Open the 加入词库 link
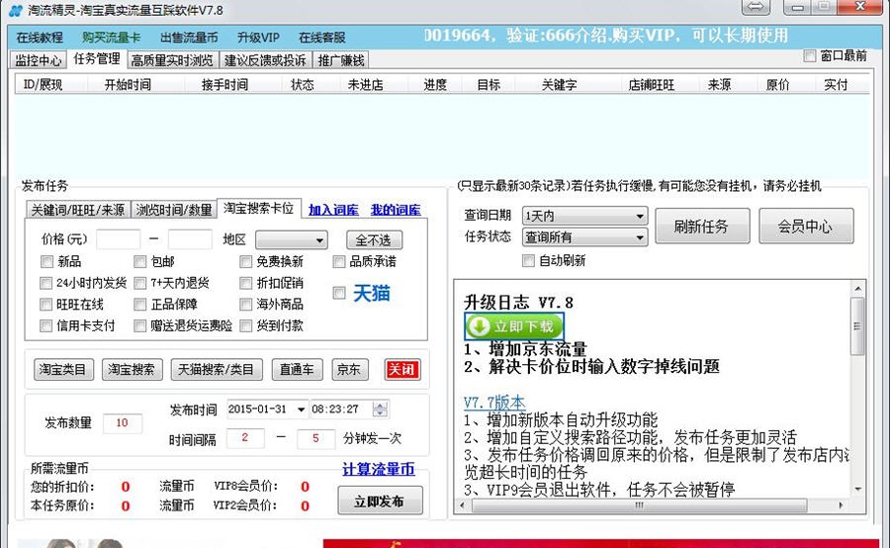This screenshot has width=890, height=548. [x=333, y=210]
